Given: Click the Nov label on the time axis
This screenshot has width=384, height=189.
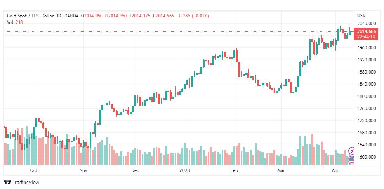Looking at the screenshot, I should point(83,170).
